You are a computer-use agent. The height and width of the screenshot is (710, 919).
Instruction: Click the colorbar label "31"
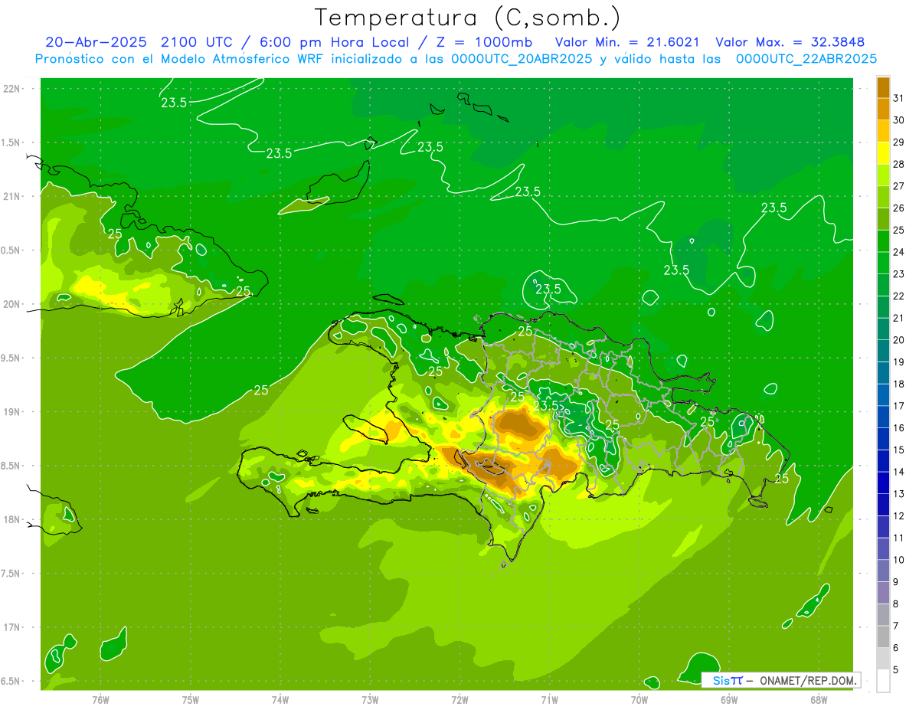coord(899,98)
